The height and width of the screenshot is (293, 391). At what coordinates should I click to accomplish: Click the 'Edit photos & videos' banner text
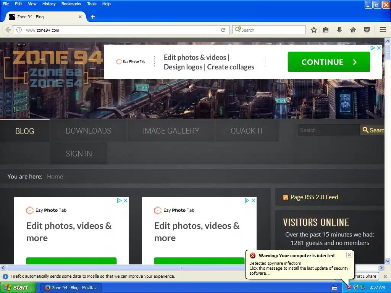coord(209,62)
